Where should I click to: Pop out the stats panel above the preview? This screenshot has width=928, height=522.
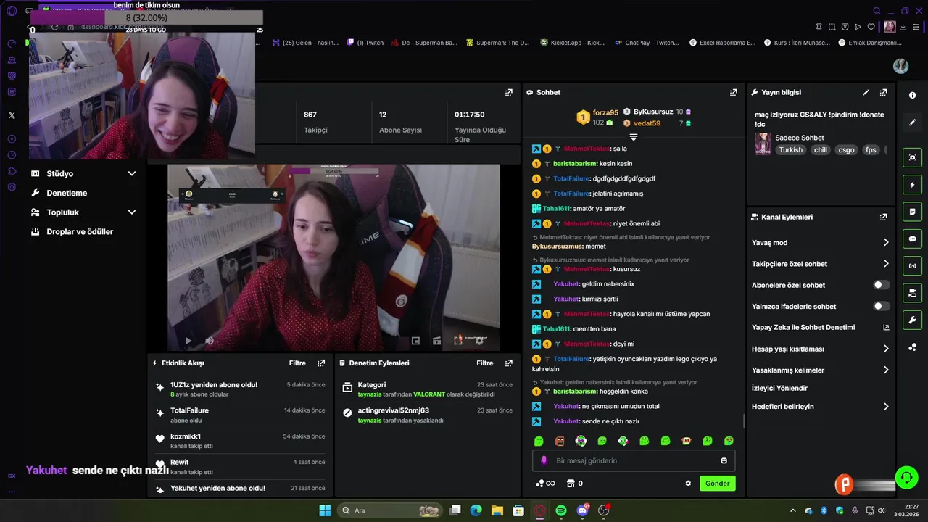[x=509, y=93]
